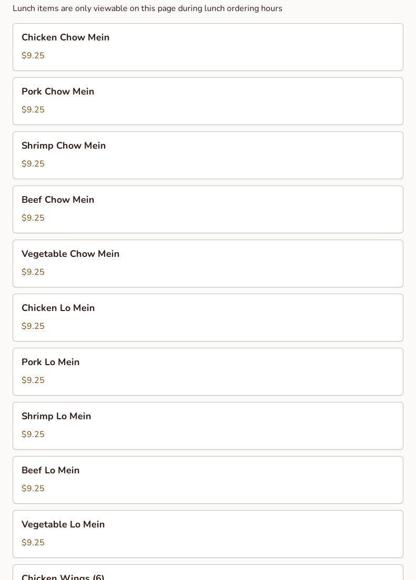Click the Beef Chow Mein price
This screenshot has height=580, width=416.
[33, 218]
